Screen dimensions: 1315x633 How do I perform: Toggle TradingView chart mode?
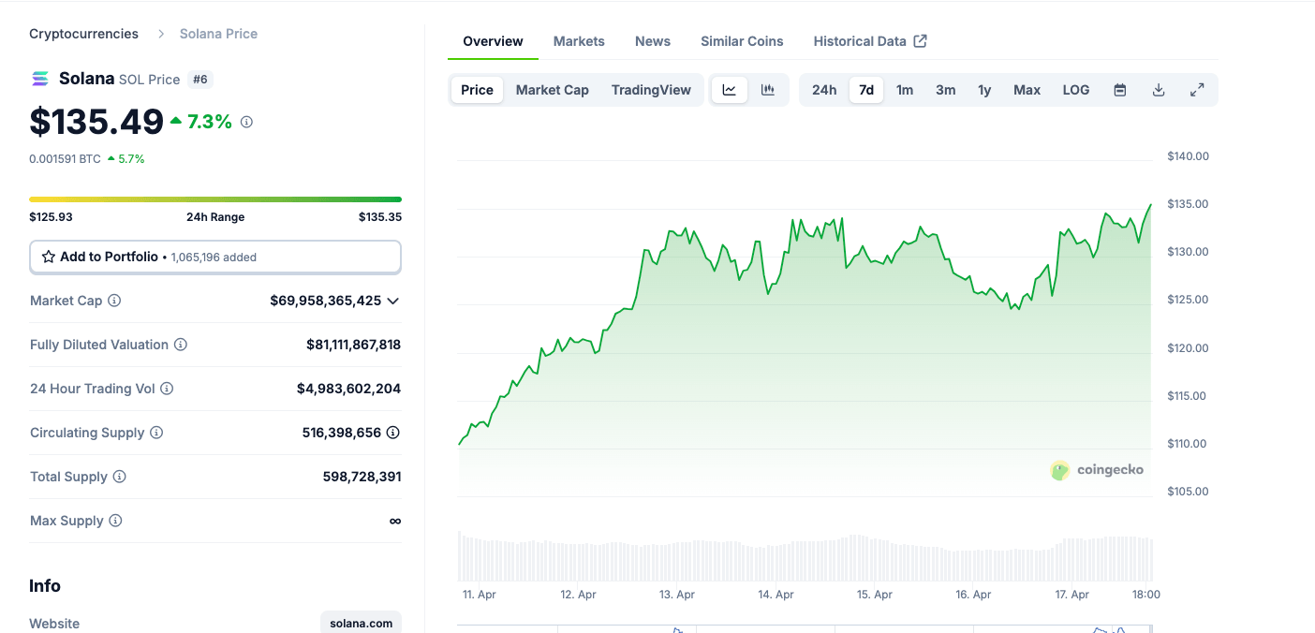pos(651,89)
